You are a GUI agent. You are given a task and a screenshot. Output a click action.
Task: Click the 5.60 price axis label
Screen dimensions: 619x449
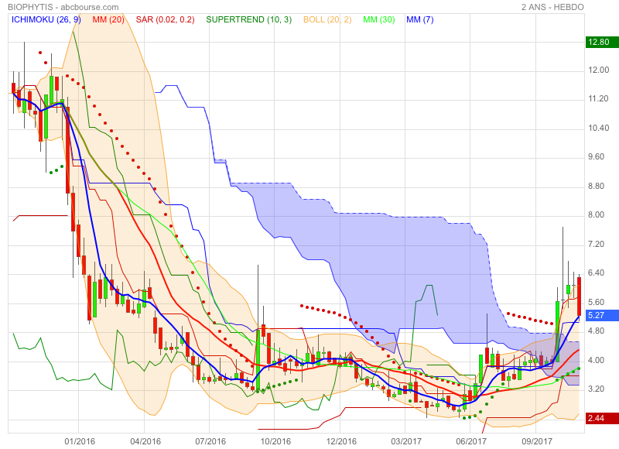click(598, 302)
